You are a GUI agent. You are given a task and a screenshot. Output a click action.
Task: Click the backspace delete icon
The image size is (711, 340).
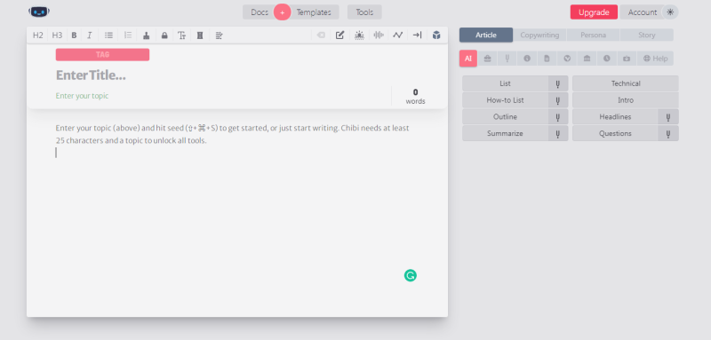[x=321, y=36]
